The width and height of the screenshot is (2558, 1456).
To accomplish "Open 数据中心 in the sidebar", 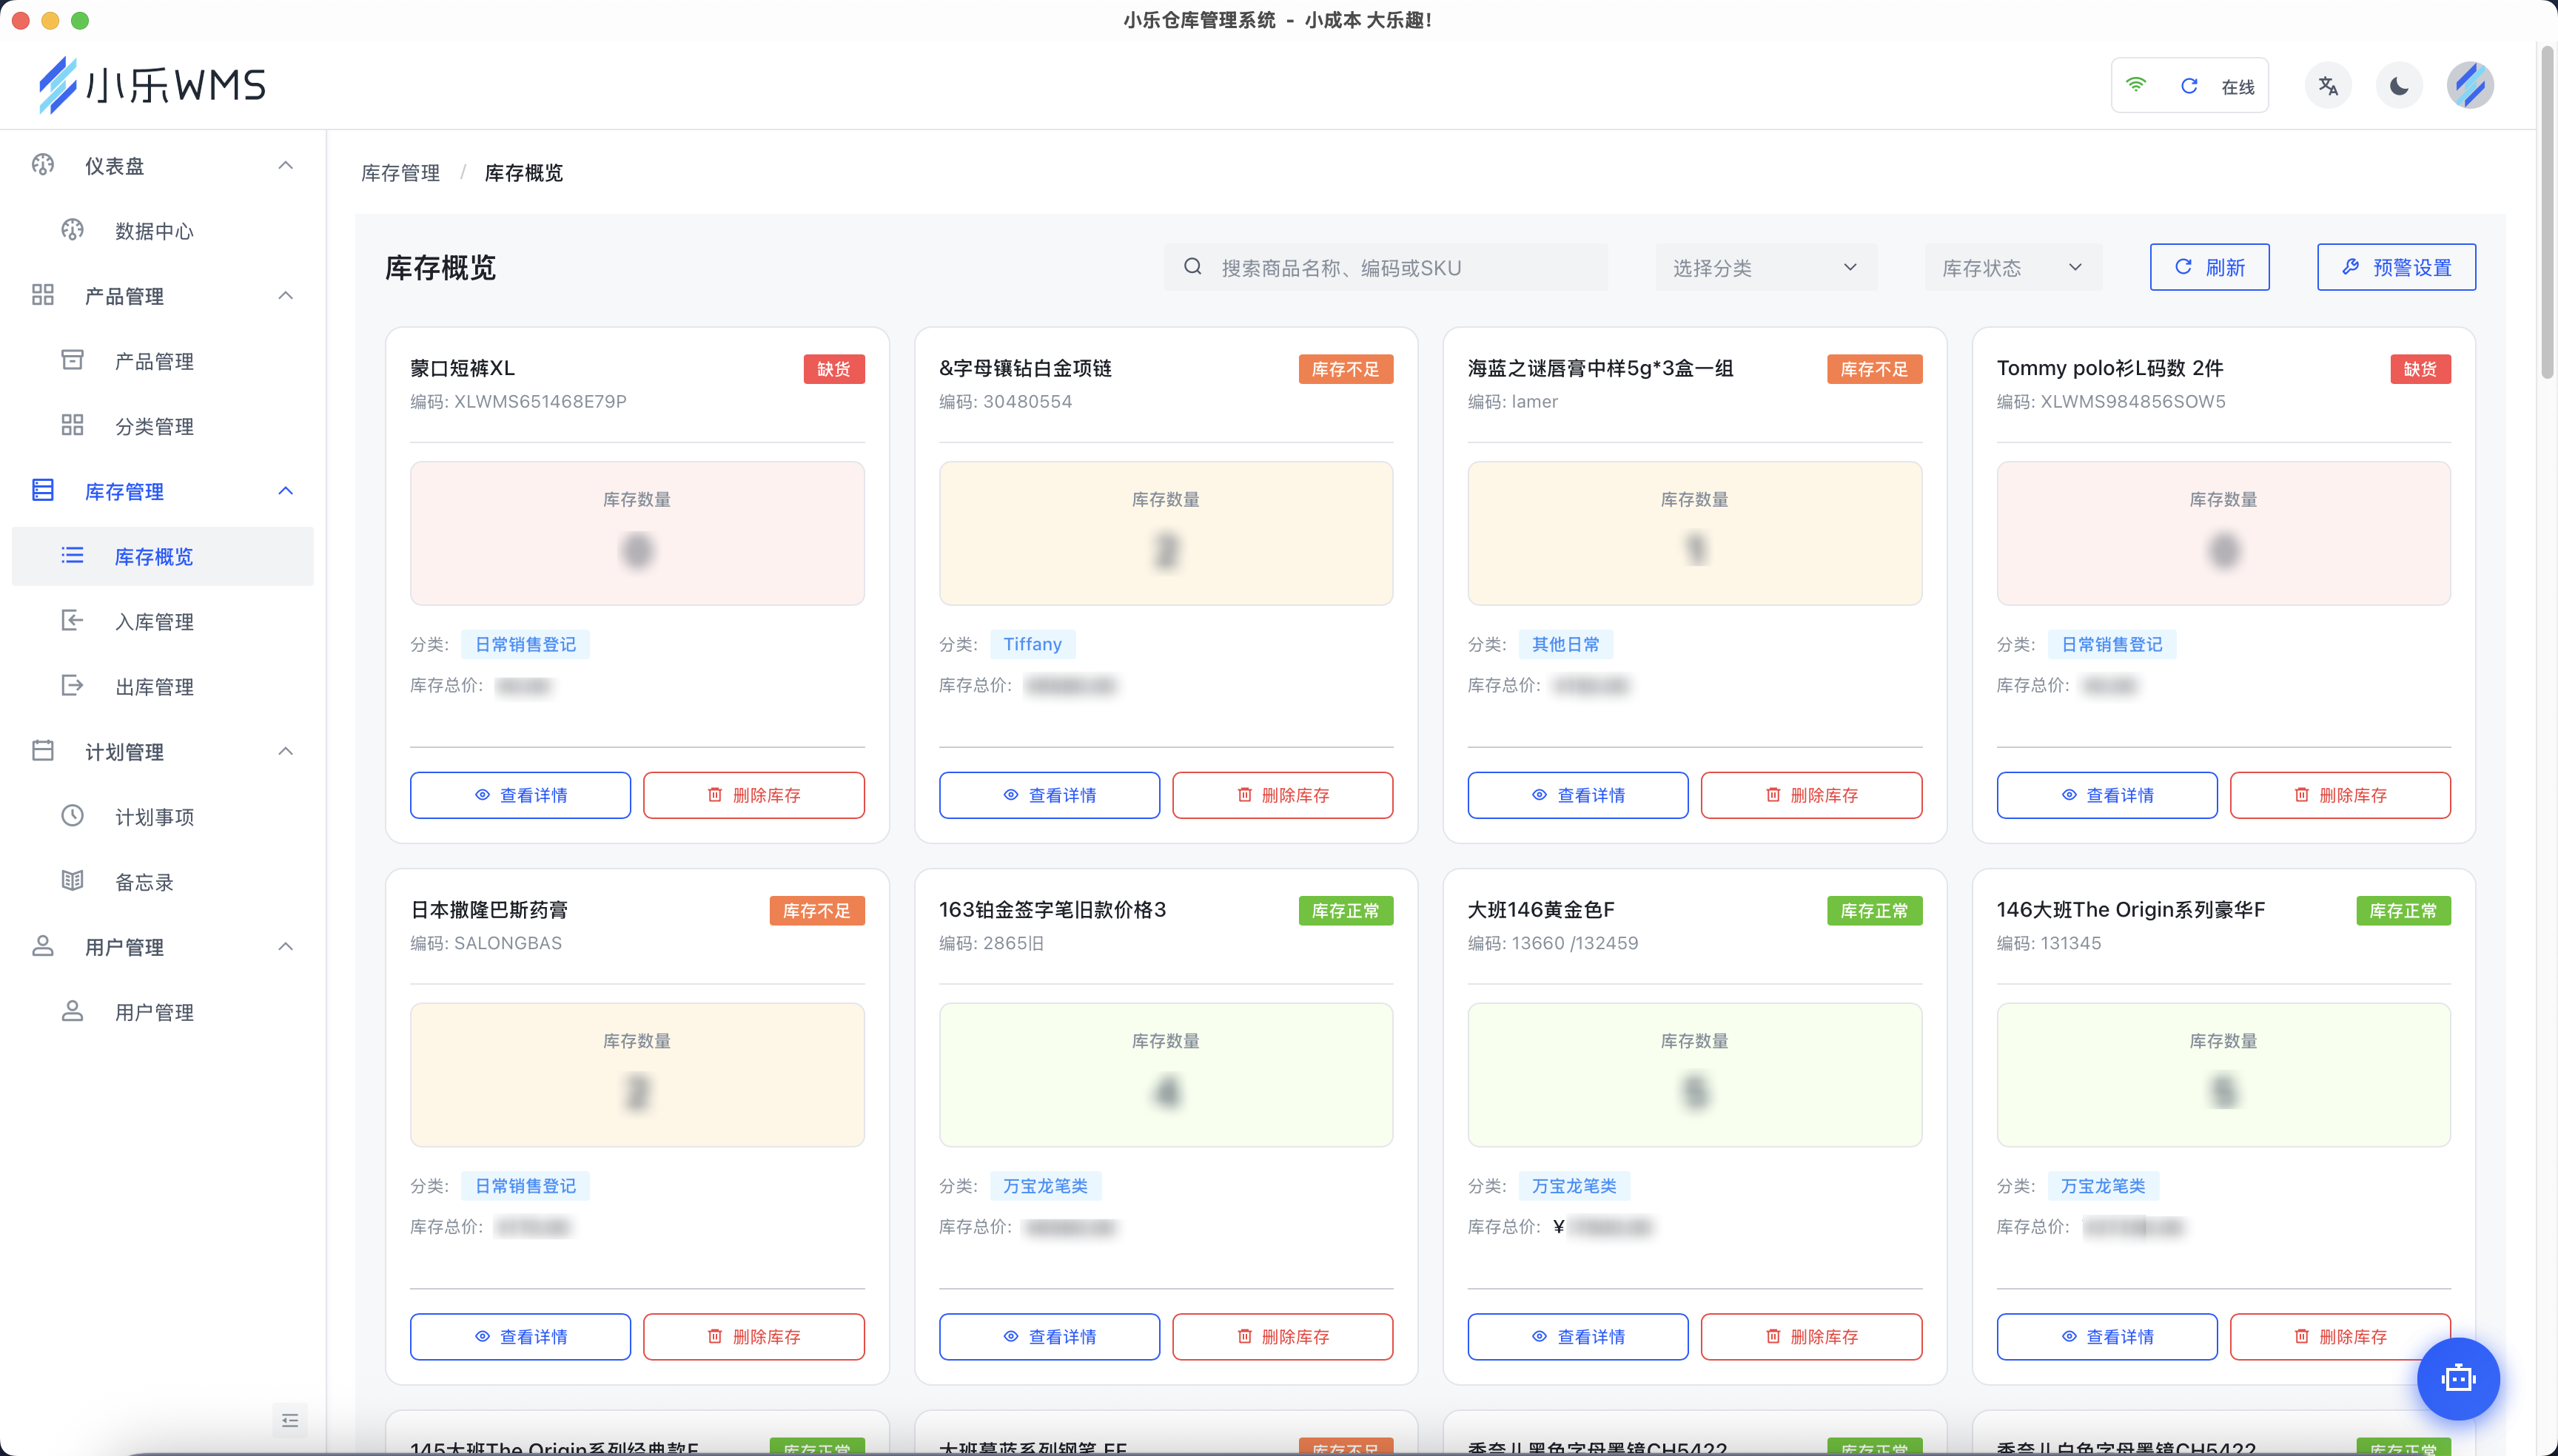I will point(154,231).
